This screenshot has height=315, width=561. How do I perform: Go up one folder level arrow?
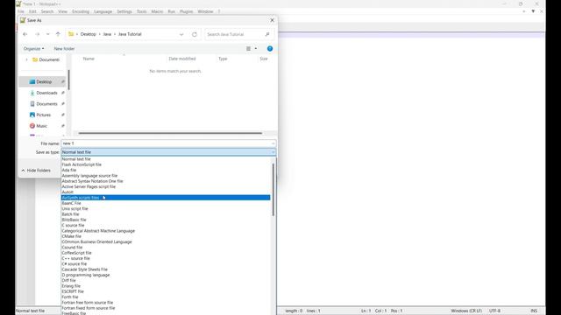(x=58, y=34)
